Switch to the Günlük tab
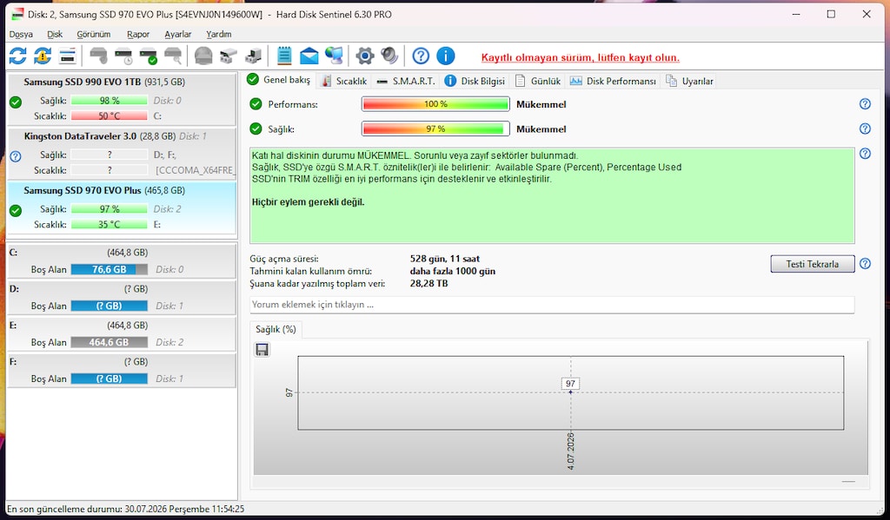890x520 pixels. pyautogui.click(x=537, y=81)
